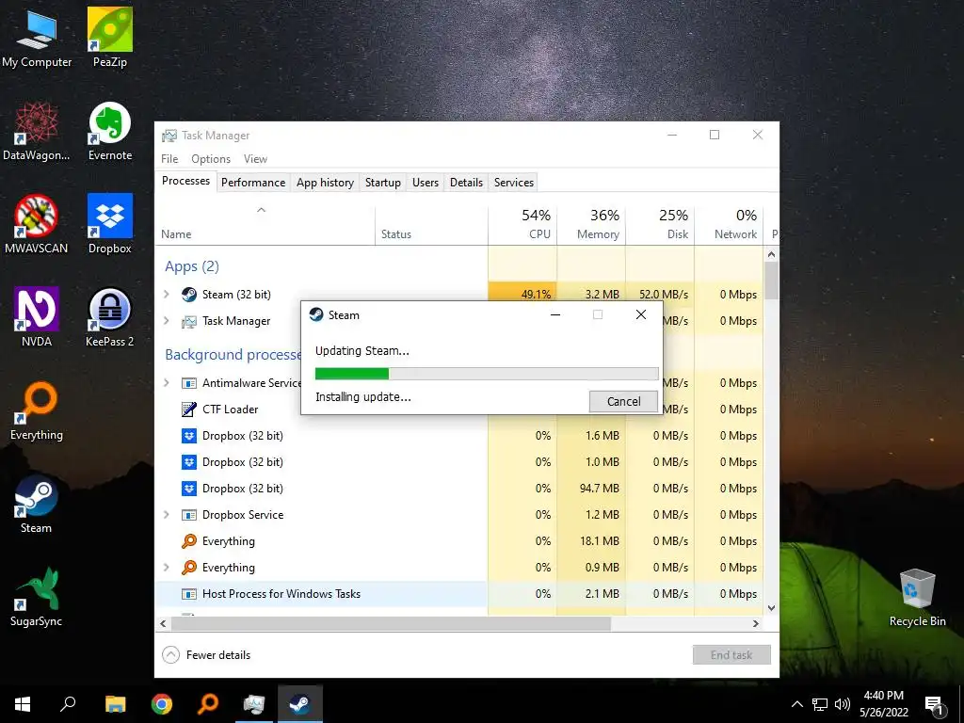Switch to the Performance tab

pos(253,183)
